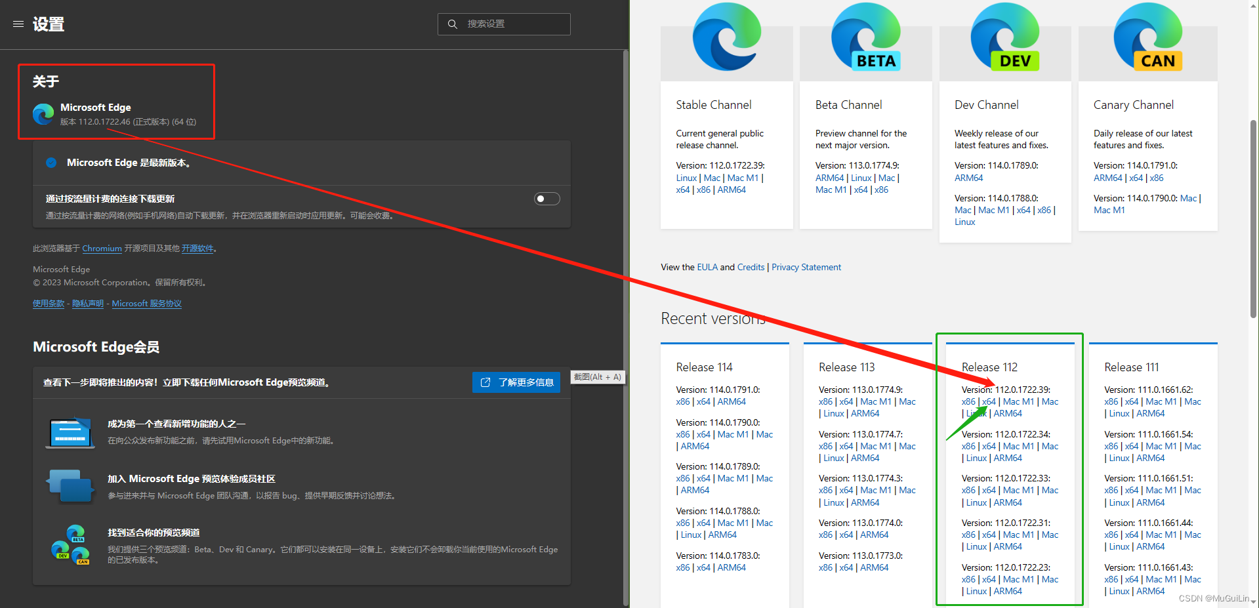Open the settings hamburger menu

coord(18,24)
